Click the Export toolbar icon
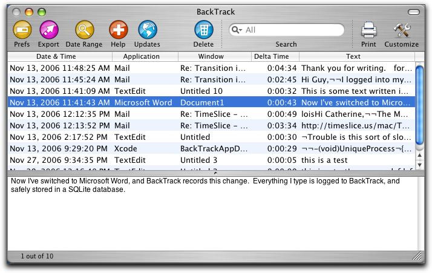 (x=49, y=30)
